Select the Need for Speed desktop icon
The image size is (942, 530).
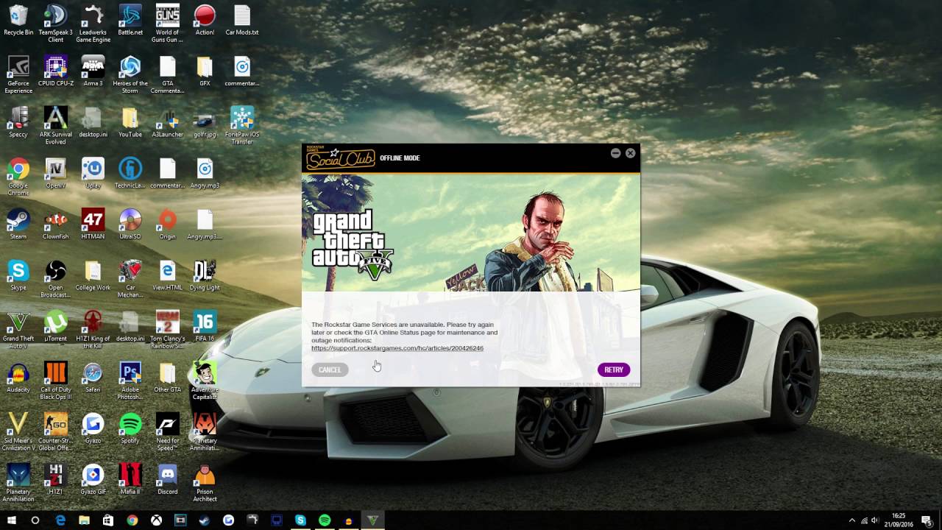click(x=168, y=431)
